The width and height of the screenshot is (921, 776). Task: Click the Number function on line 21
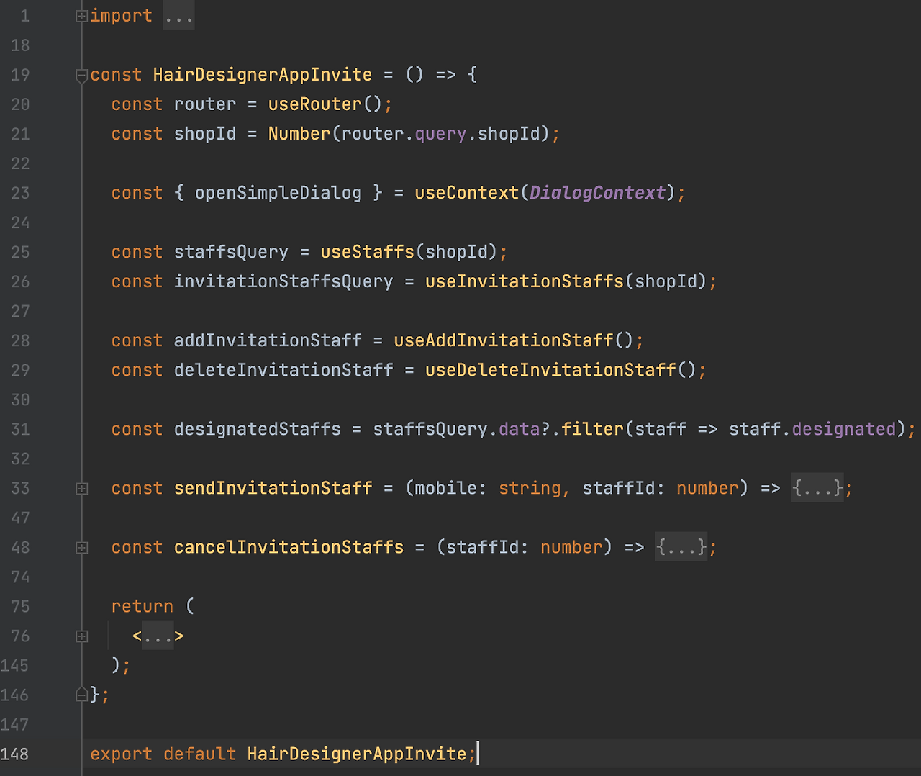[299, 134]
